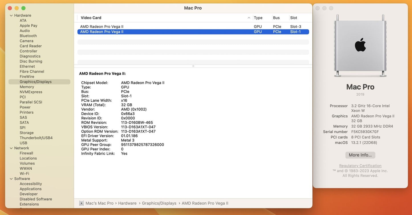Click the Video Card sort arrow
The image size is (412, 215).
point(249,18)
